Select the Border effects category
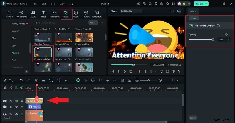This screenshot has width=235, height=123. pyautogui.click(x=15, y=31)
